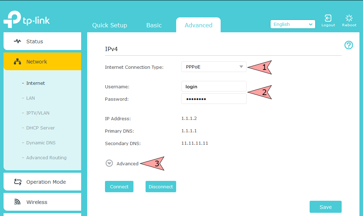Click the Username input field
Viewport: 363px width, 216px height.
click(x=214, y=86)
